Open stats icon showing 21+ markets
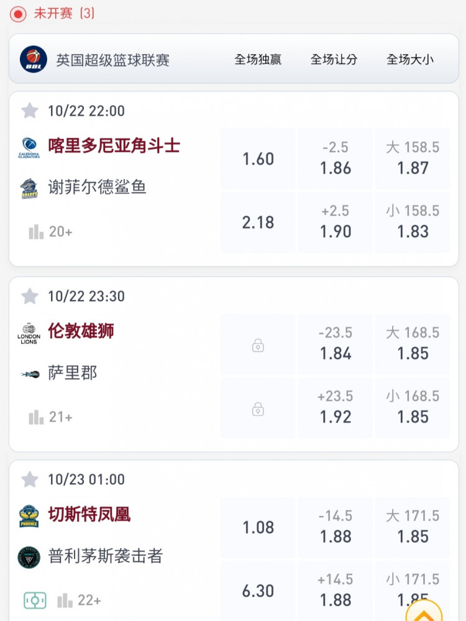 click(x=36, y=417)
